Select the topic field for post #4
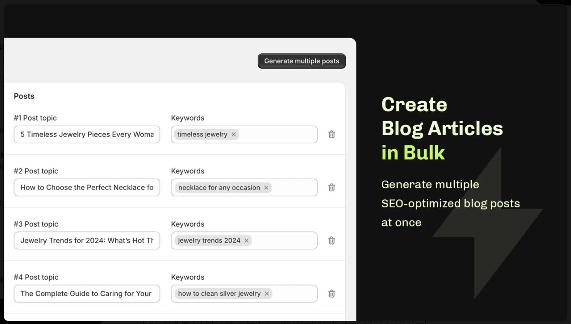The width and height of the screenshot is (571, 324). (x=87, y=293)
